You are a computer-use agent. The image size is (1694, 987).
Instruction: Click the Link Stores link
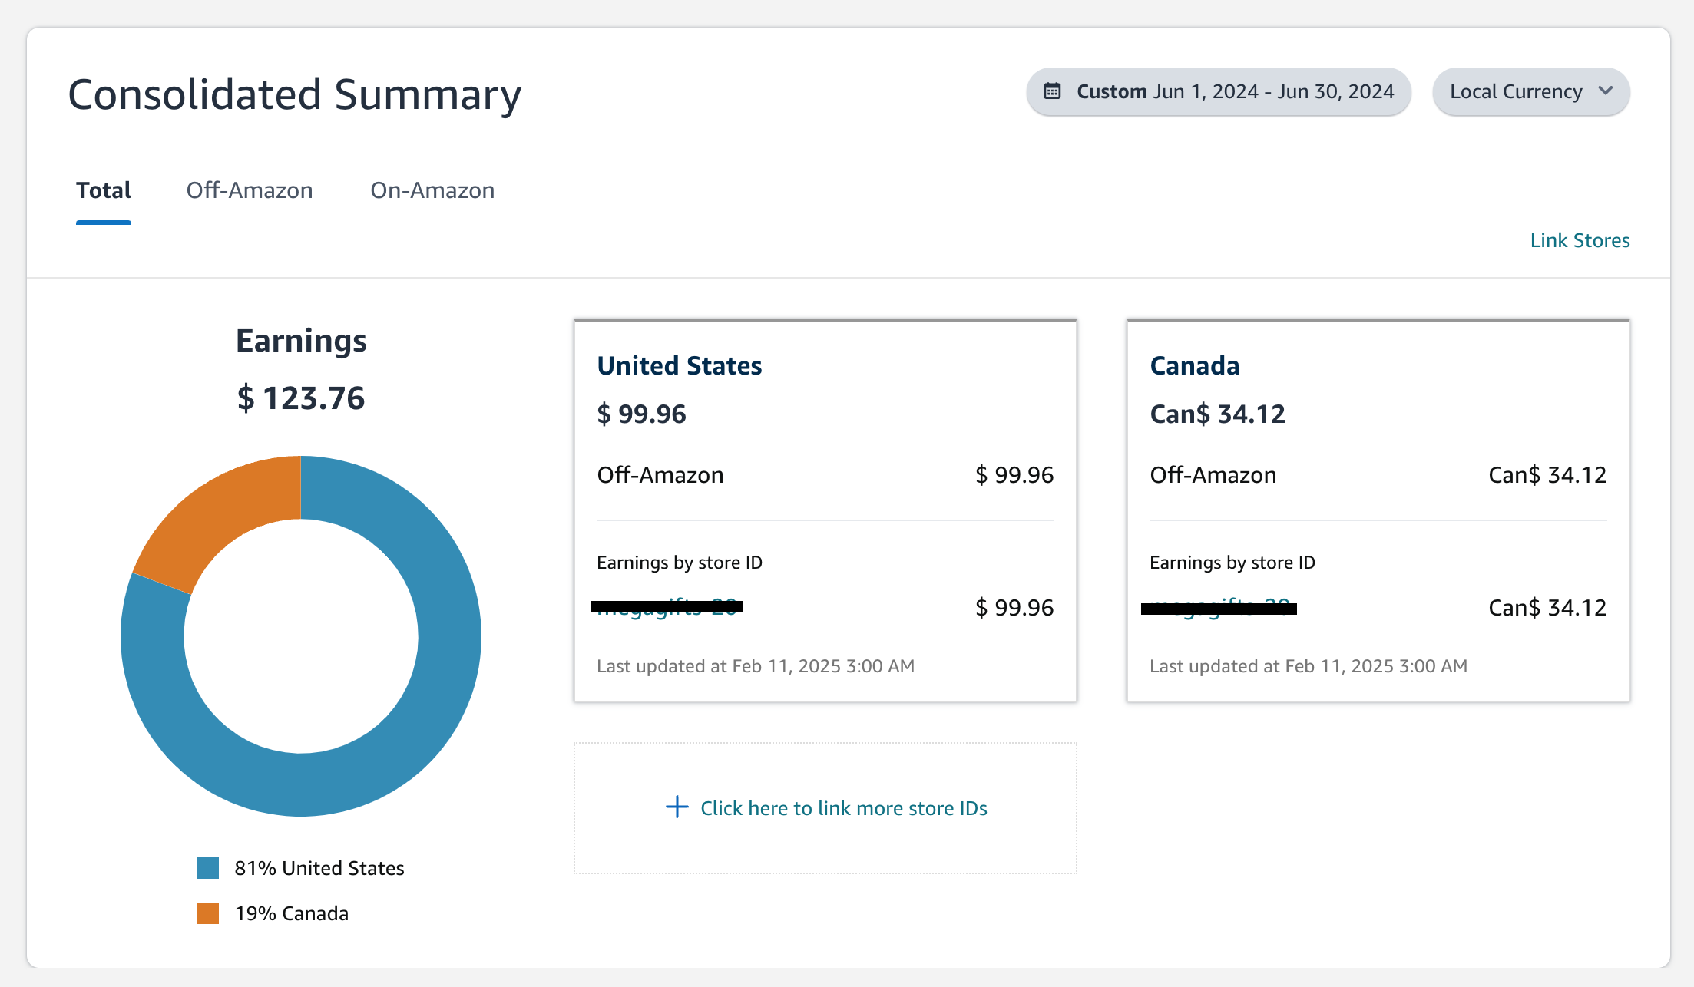pyautogui.click(x=1580, y=240)
